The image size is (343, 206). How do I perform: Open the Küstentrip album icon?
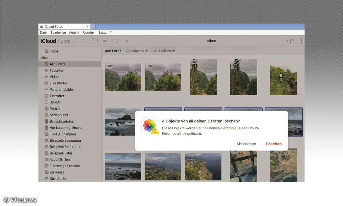point(46,179)
